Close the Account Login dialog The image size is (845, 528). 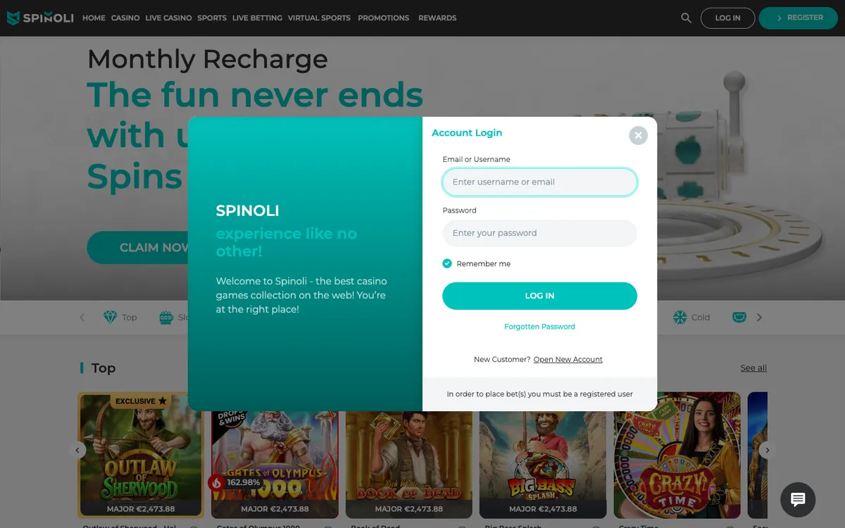(638, 135)
